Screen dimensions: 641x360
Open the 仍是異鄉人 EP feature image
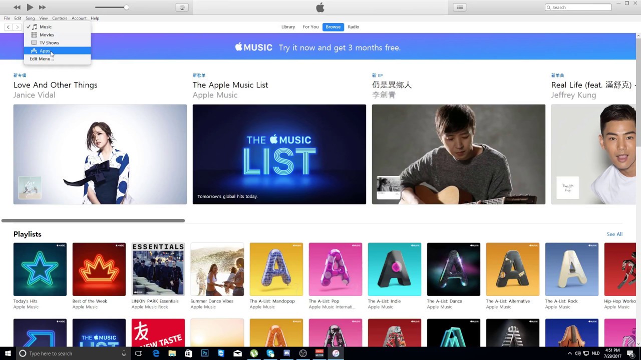click(x=459, y=154)
